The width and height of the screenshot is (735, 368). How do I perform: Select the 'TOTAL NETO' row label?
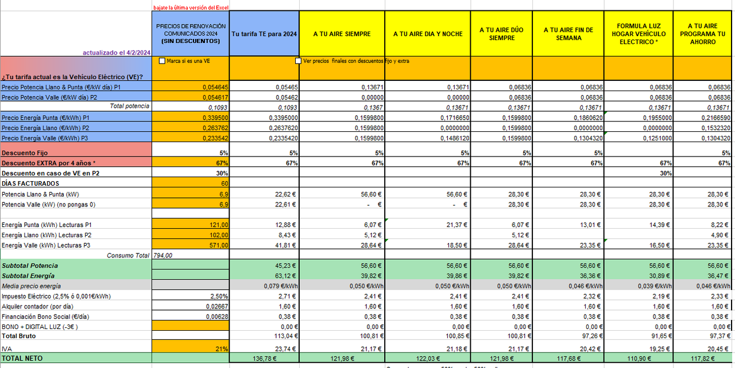(x=22, y=358)
